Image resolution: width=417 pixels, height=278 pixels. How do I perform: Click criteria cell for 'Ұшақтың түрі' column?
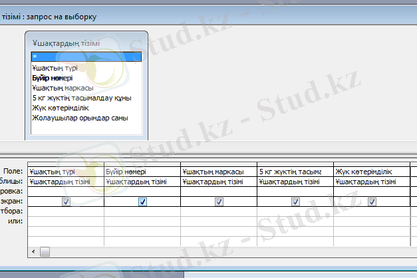[66, 211]
